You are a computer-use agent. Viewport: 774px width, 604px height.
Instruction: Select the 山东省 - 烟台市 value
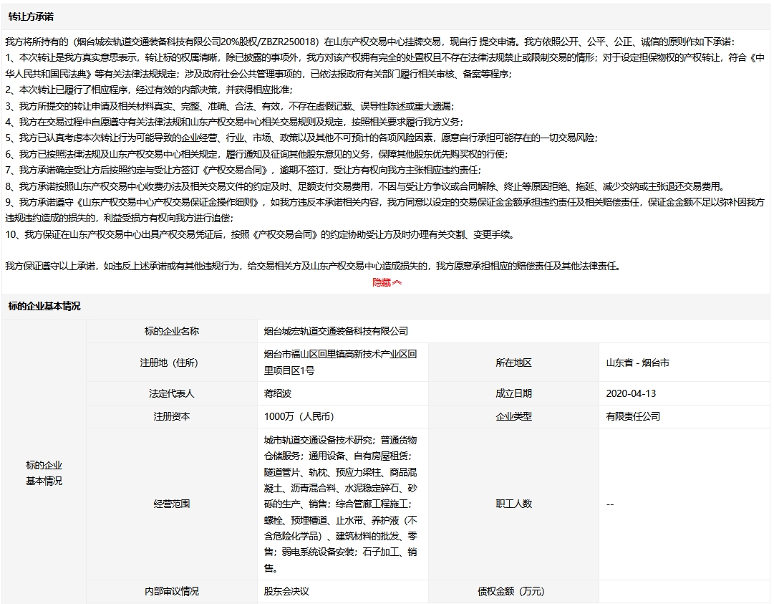[x=637, y=363]
